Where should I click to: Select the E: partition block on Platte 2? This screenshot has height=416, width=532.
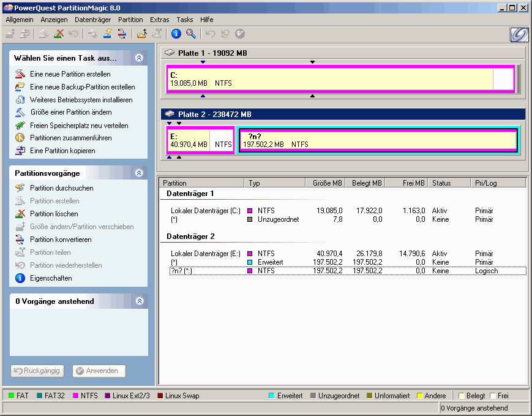click(x=201, y=140)
